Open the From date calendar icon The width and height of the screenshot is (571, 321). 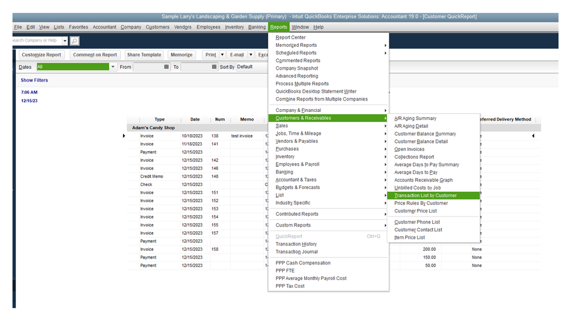[x=166, y=67]
